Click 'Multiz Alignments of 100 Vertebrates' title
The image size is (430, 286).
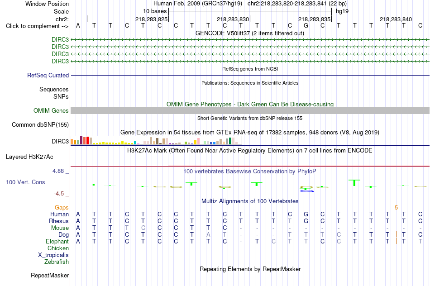coord(250,201)
